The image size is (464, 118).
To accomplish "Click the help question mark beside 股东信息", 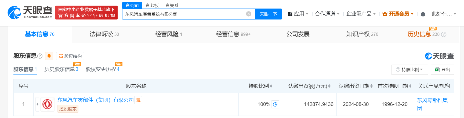I will pos(40,56).
